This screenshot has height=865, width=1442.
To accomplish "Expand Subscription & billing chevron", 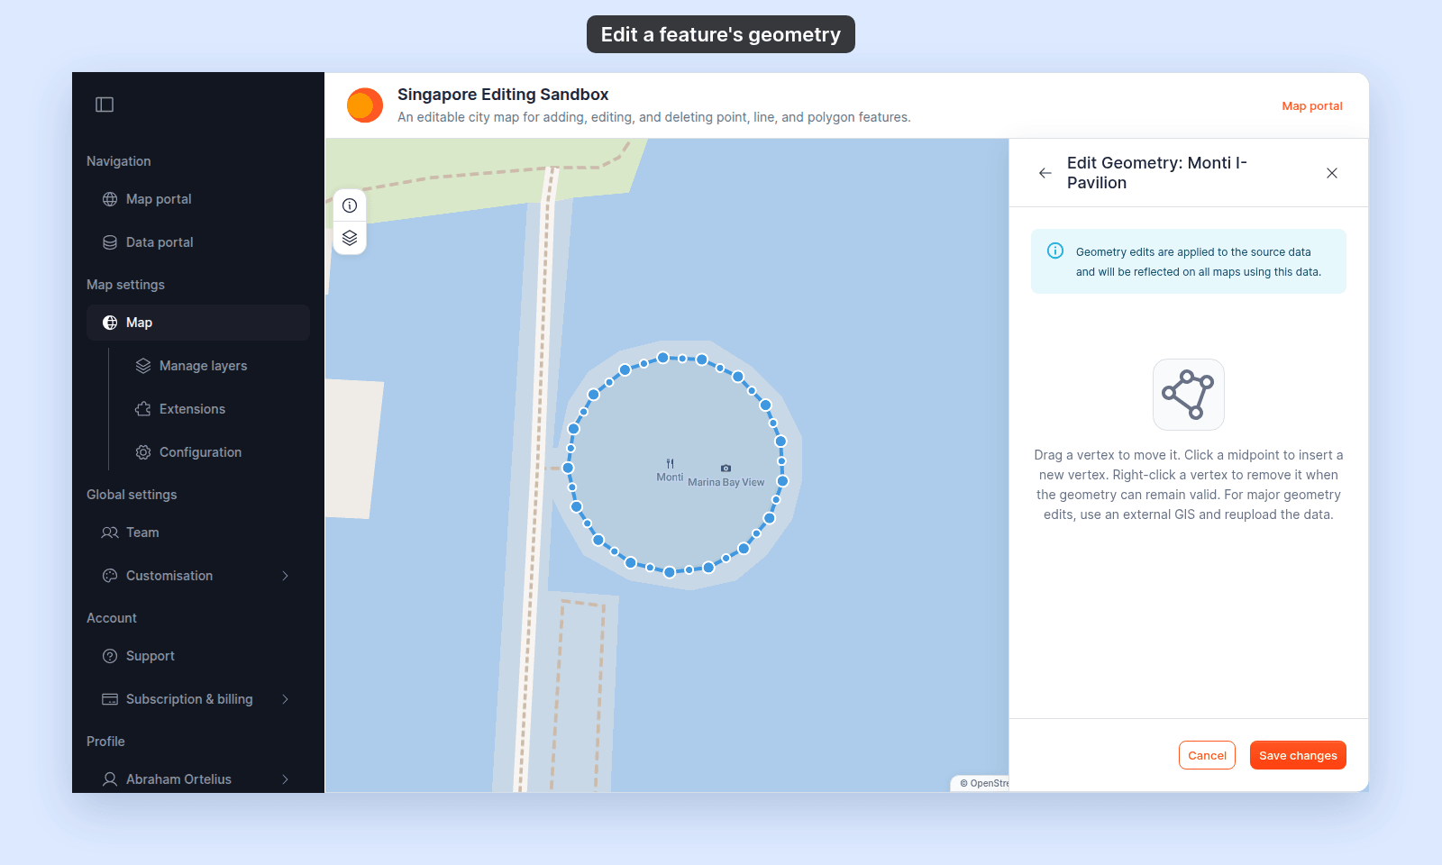I will pyautogui.click(x=285, y=699).
